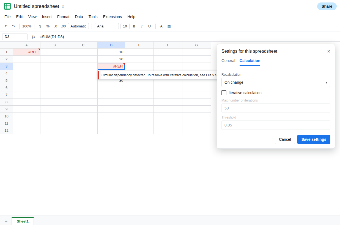This screenshot has width=340, height=225.
Task: Decrease decimal places
Action: [x=56, y=26]
